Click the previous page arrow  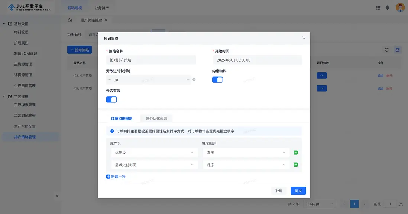click(344, 204)
